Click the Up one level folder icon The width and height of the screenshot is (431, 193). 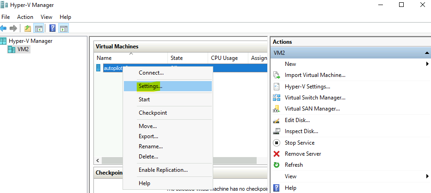(27, 28)
